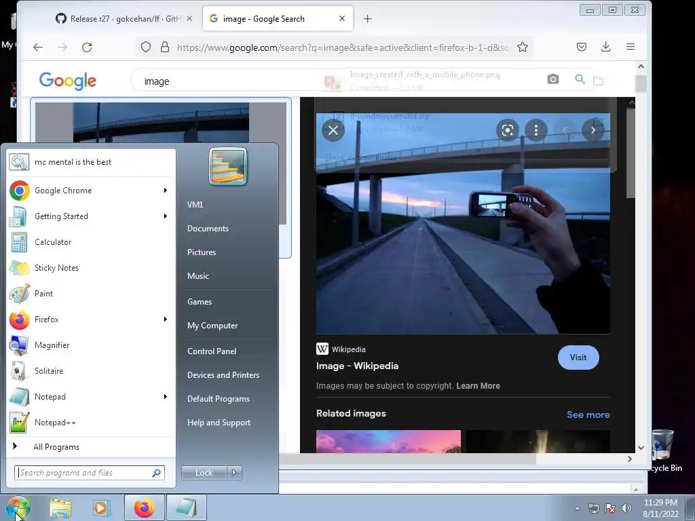Viewport: 695px width, 521px height.
Task: Open Pictures from Start menu
Action: (201, 252)
